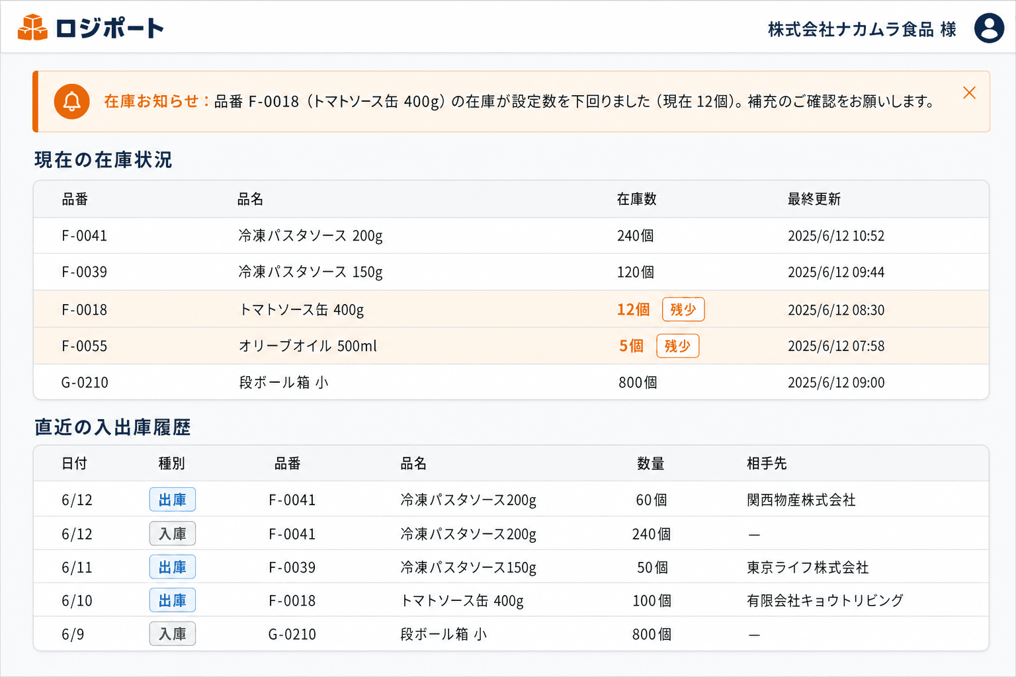Click the 品番 header in 現在の在庫状況 table
The height and width of the screenshot is (677, 1016).
75,199
